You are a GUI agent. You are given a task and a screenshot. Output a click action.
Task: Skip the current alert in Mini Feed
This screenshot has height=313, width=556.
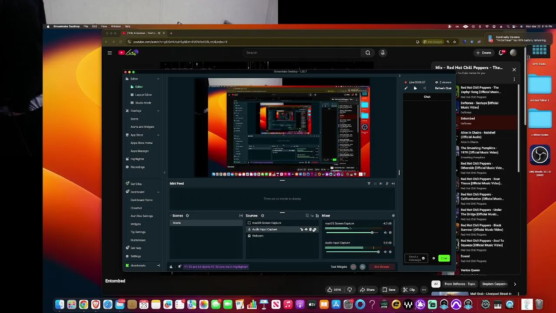point(381,183)
